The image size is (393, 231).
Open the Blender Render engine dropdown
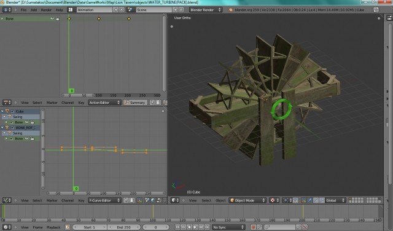pyautogui.click(x=205, y=10)
